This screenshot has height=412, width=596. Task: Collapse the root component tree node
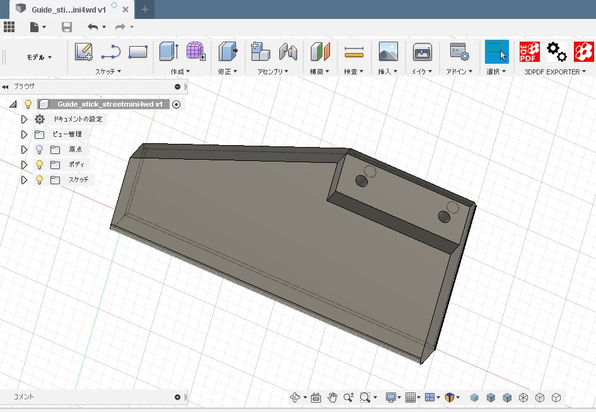pos(13,104)
